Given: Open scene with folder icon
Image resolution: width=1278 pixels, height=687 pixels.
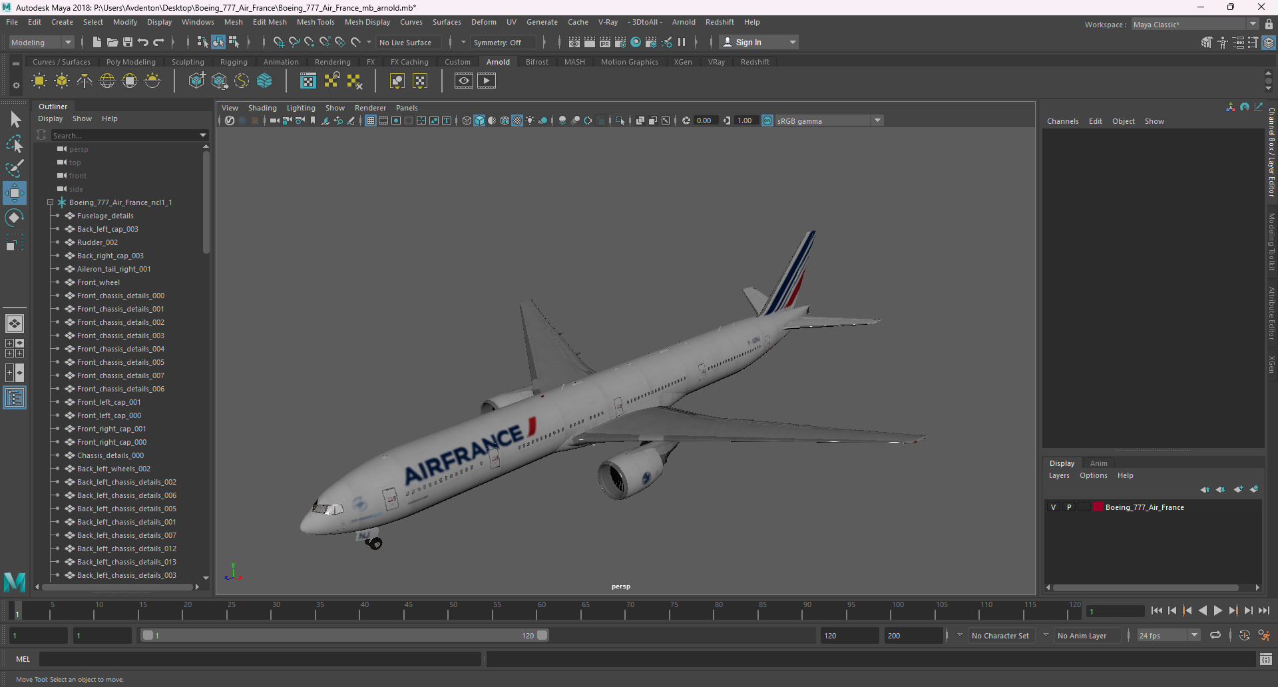Looking at the screenshot, I should click(x=112, y=42).
